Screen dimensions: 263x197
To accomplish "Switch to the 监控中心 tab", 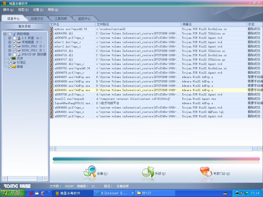I will (84, 18).
